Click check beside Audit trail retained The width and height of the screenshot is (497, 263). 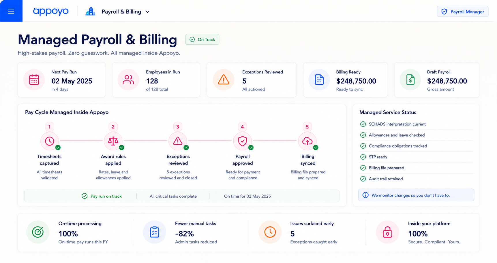pyautogui.click(x=363, y=179)
